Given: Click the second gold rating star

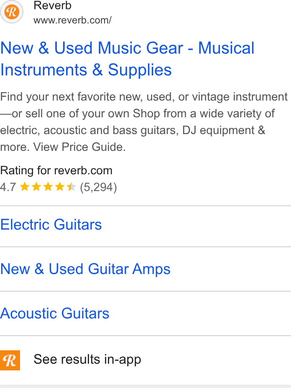Looking at the screenshot, I should click(x=36, y=187).
